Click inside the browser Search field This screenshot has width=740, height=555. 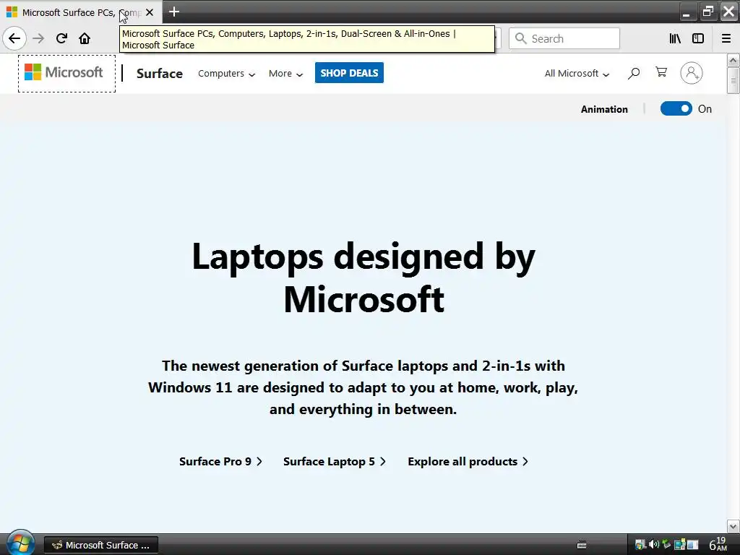click(x=564, y=38)
